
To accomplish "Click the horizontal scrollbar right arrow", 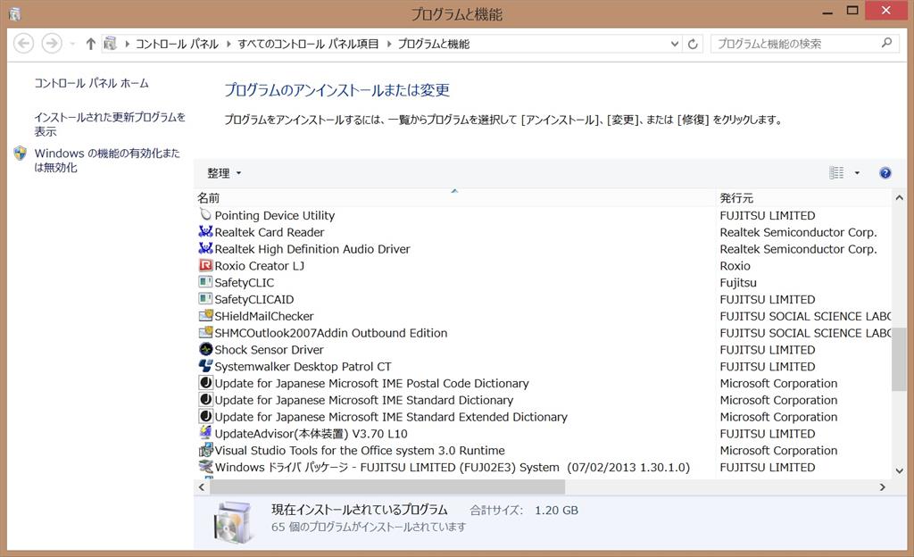I will 883,487.
